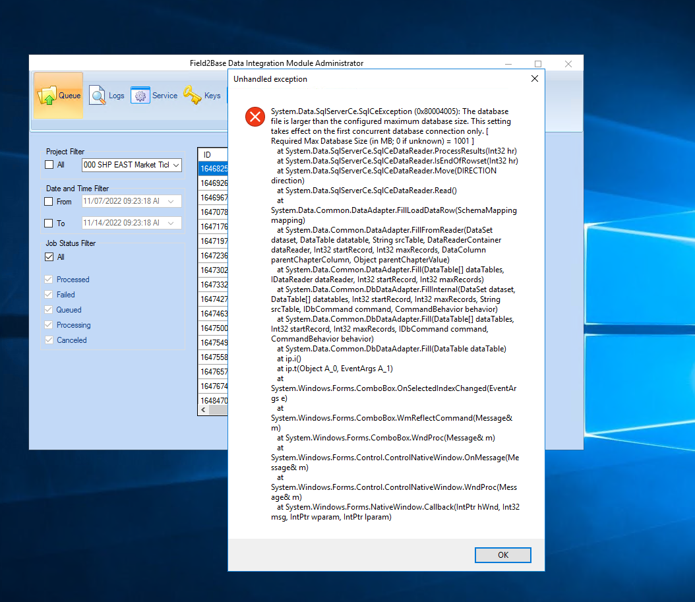This screenshot has width=695, height=602.
Task: Select row with ID 1647236
Action: [213, 256]
